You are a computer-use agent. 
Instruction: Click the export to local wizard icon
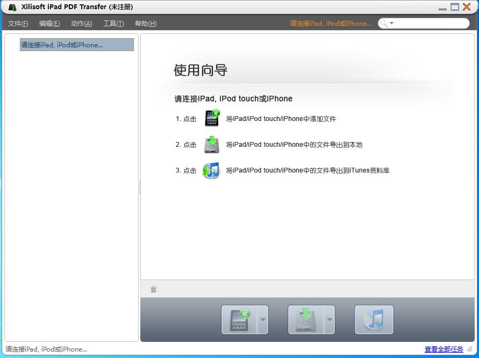coord(212,145)
